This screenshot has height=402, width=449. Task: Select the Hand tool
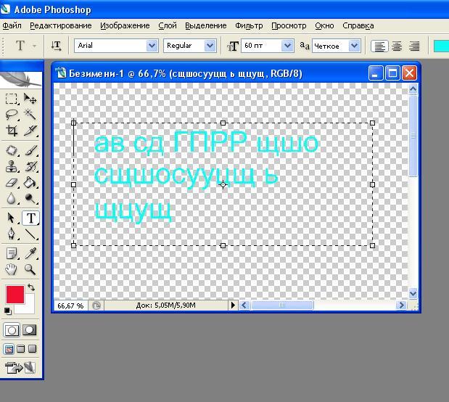click(12, 269)
